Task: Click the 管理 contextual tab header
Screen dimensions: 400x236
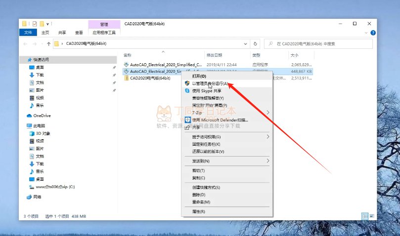Action: [104, 25]
